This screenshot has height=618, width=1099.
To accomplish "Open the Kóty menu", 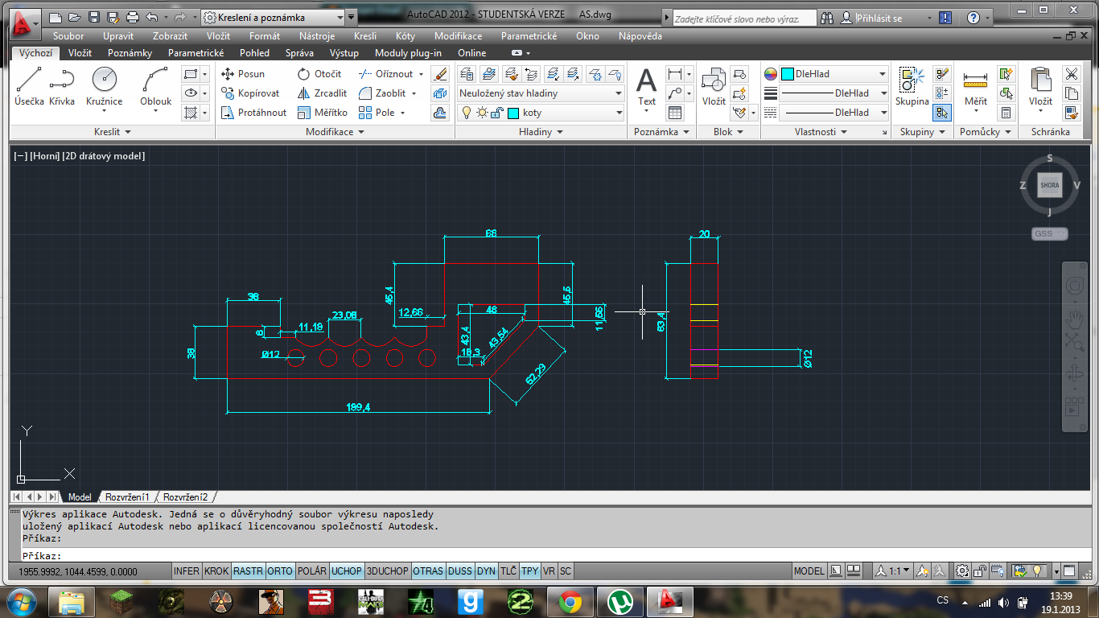I will pyautogui.click(x=405, y=36).
